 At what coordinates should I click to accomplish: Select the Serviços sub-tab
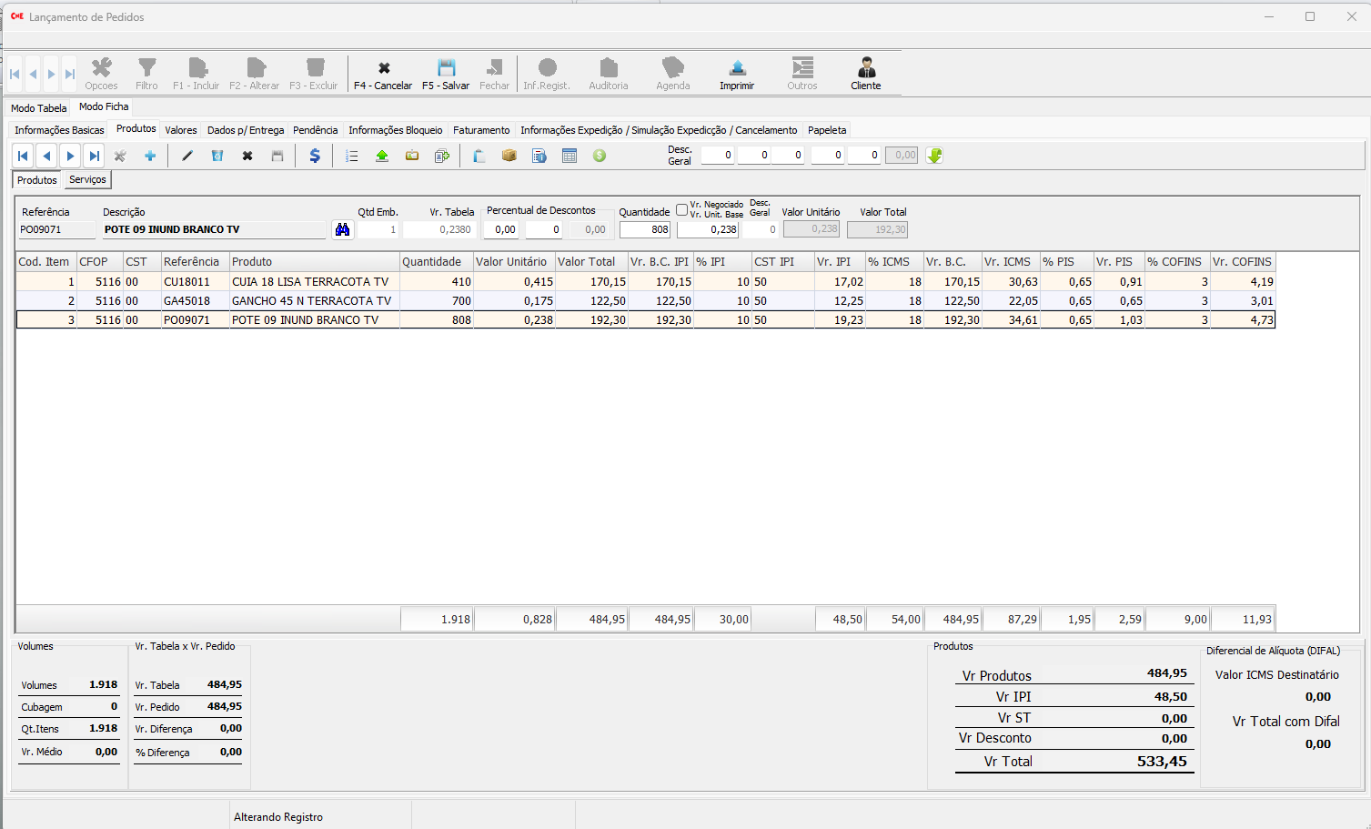pos(87,180)
